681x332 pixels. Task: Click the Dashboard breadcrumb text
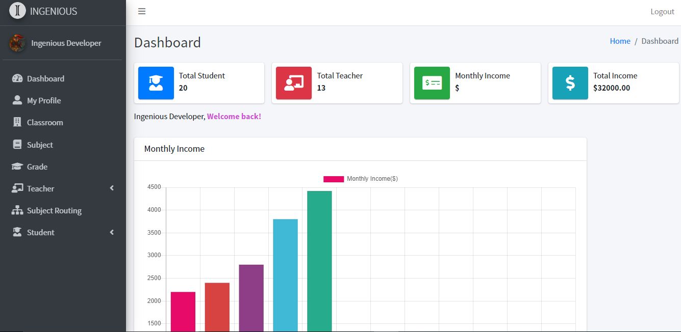(x=660, y=41)
